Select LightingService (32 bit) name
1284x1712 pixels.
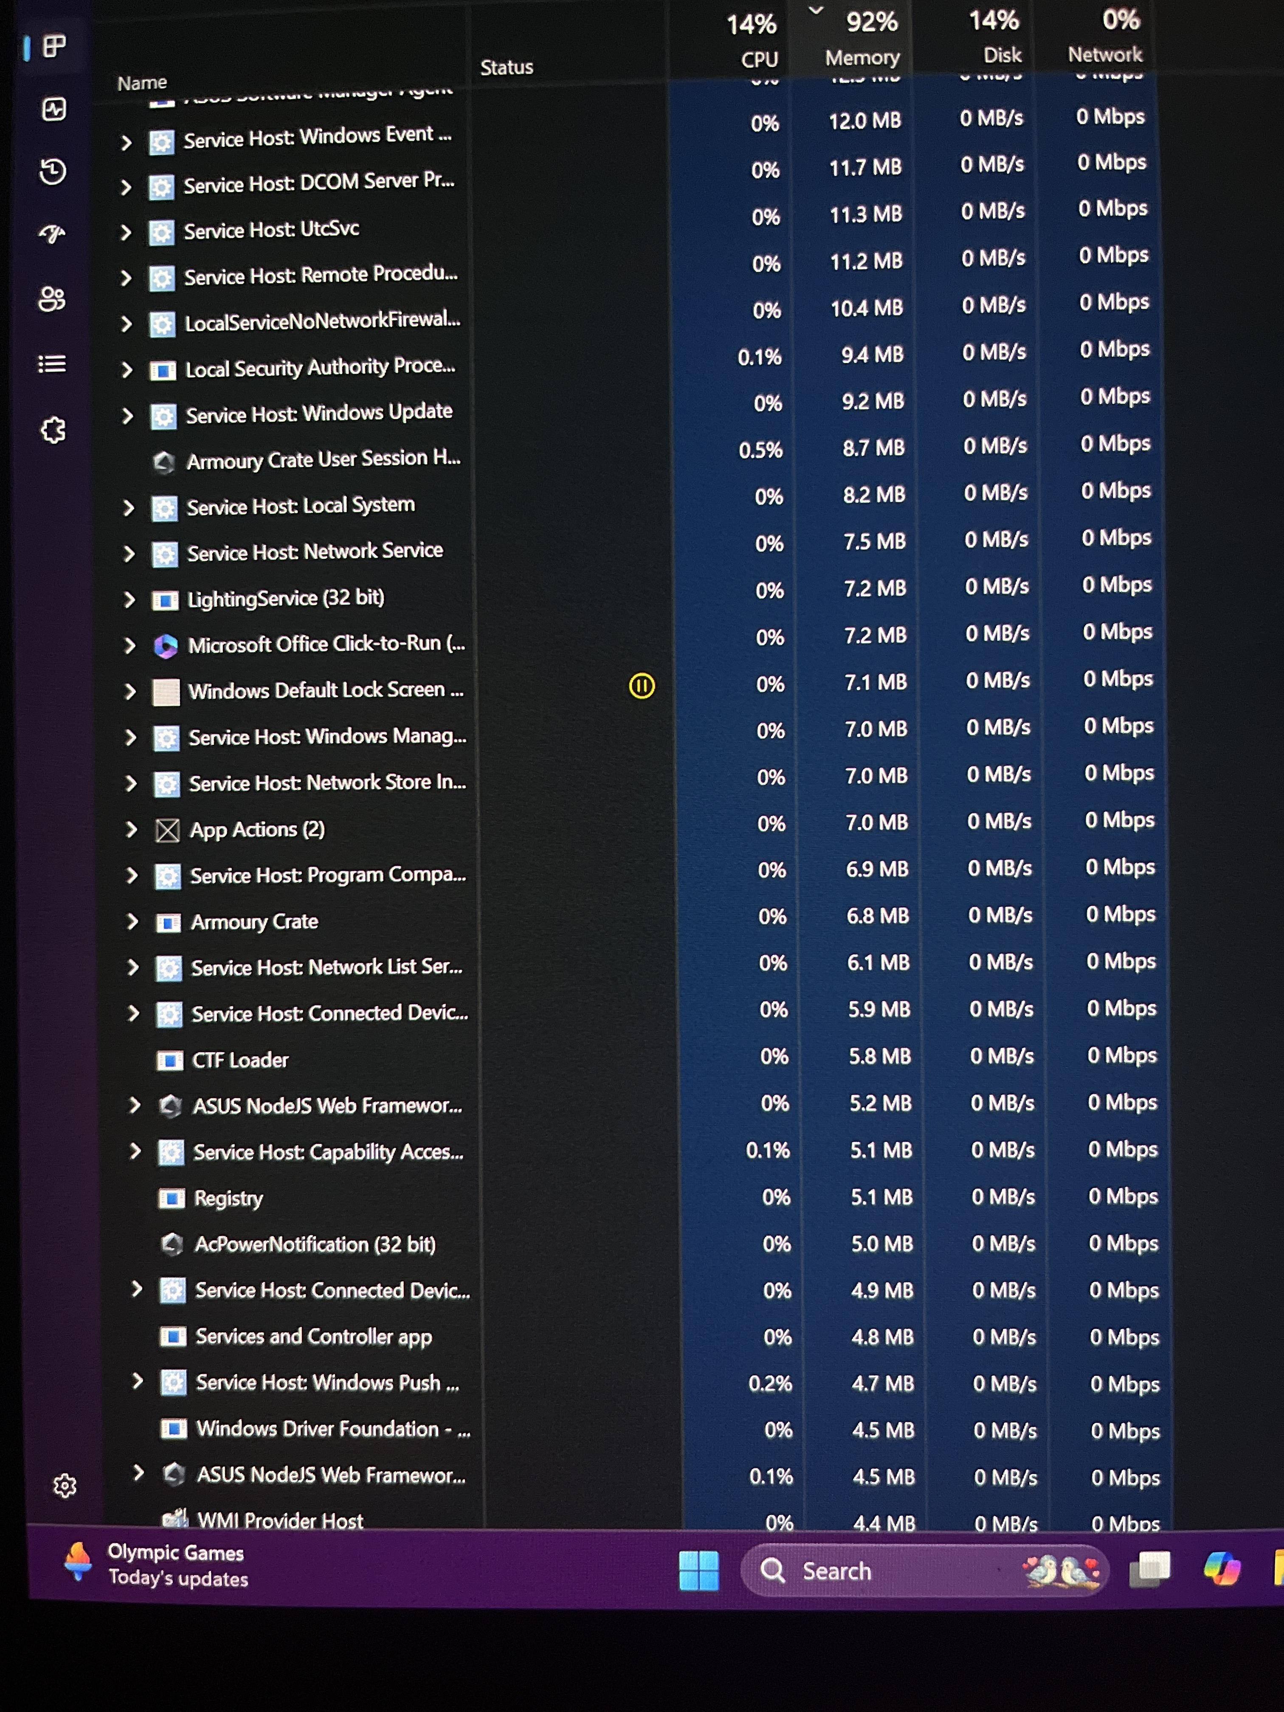(286, 598)
